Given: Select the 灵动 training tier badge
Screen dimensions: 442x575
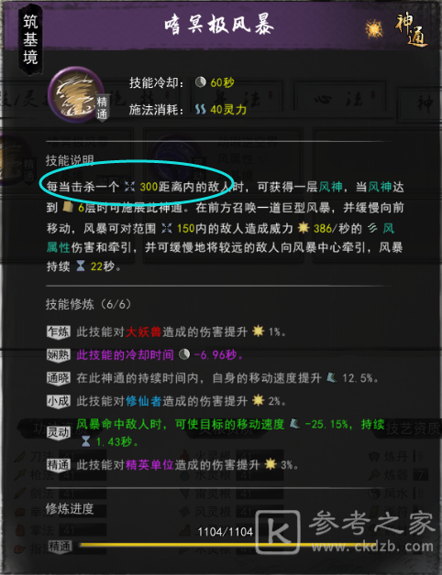Looking at the screenshot, I should [59, 432].
